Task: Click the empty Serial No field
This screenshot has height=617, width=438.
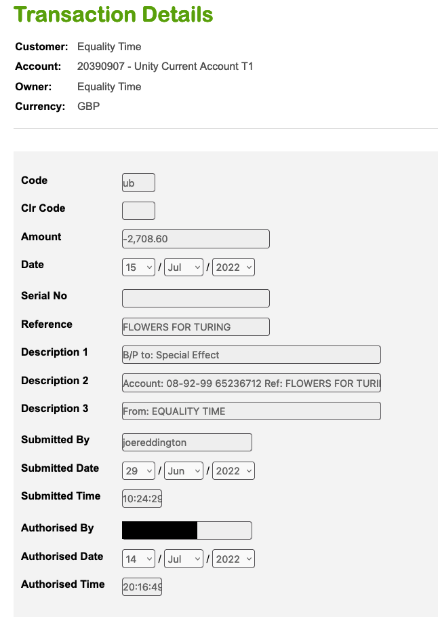Action: pos(196,298)
